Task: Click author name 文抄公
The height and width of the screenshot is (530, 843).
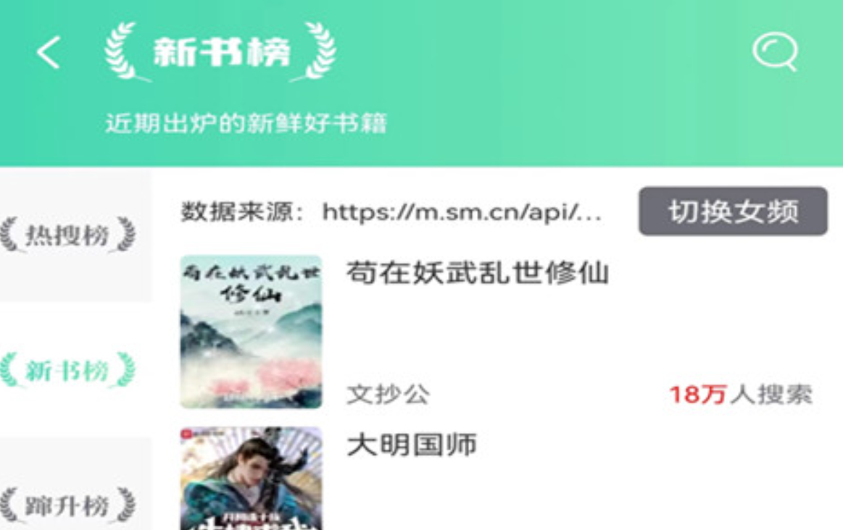Action: [389, 395]
